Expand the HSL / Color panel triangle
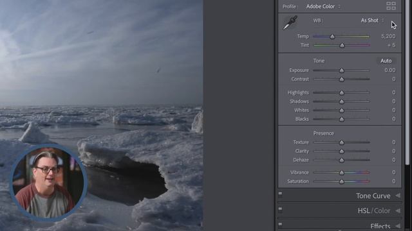Image resolution: width=412 pixels, height=231 pixels. 398,210
